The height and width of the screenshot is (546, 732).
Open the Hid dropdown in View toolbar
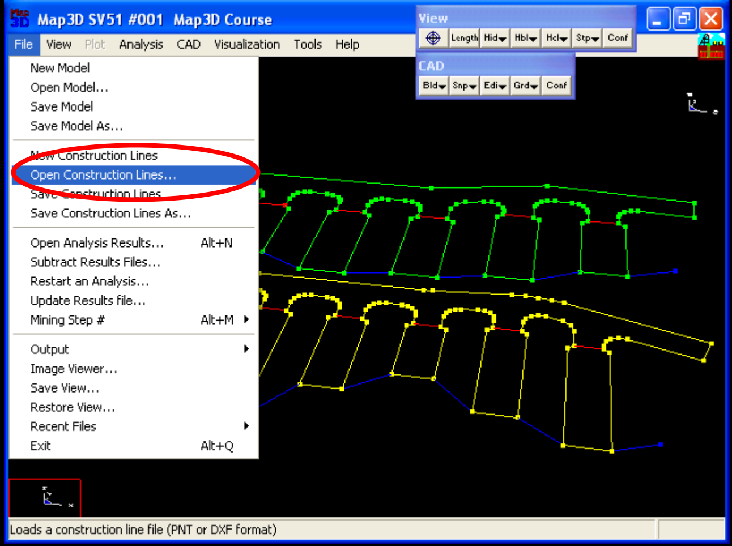pos(495,38)
